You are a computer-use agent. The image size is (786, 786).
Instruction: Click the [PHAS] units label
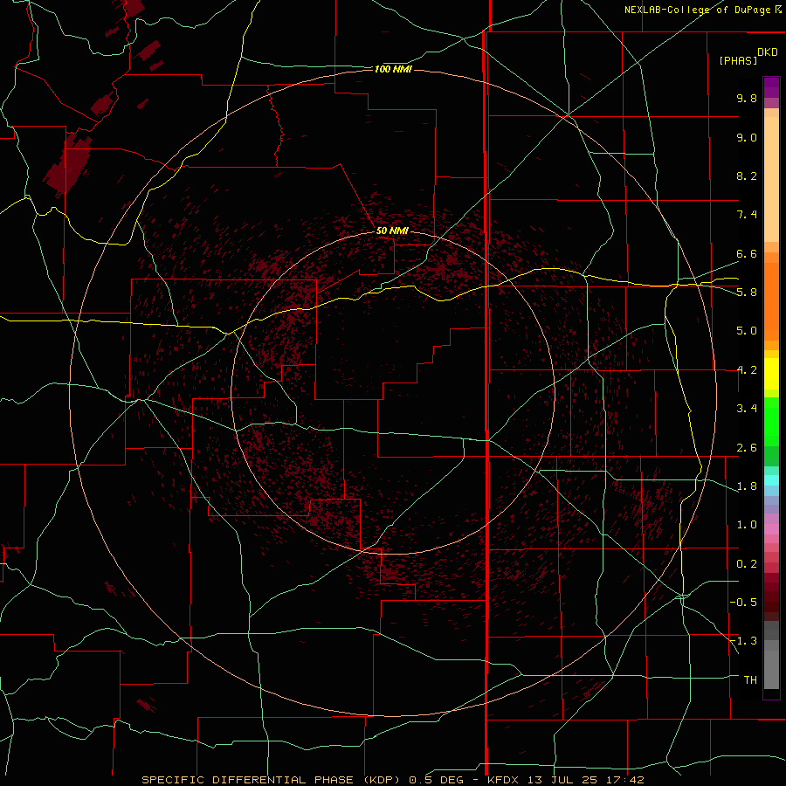738,60
